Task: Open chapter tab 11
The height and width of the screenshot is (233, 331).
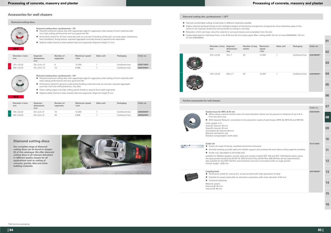Action: [x=328, y=150]
